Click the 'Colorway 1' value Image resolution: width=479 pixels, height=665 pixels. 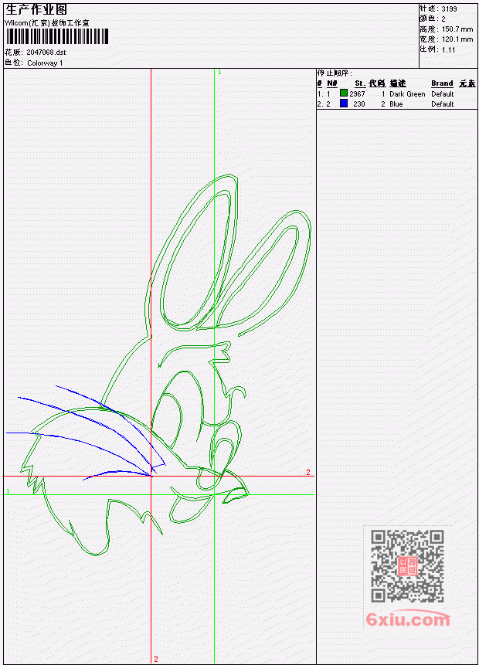[x=45, y=63]
